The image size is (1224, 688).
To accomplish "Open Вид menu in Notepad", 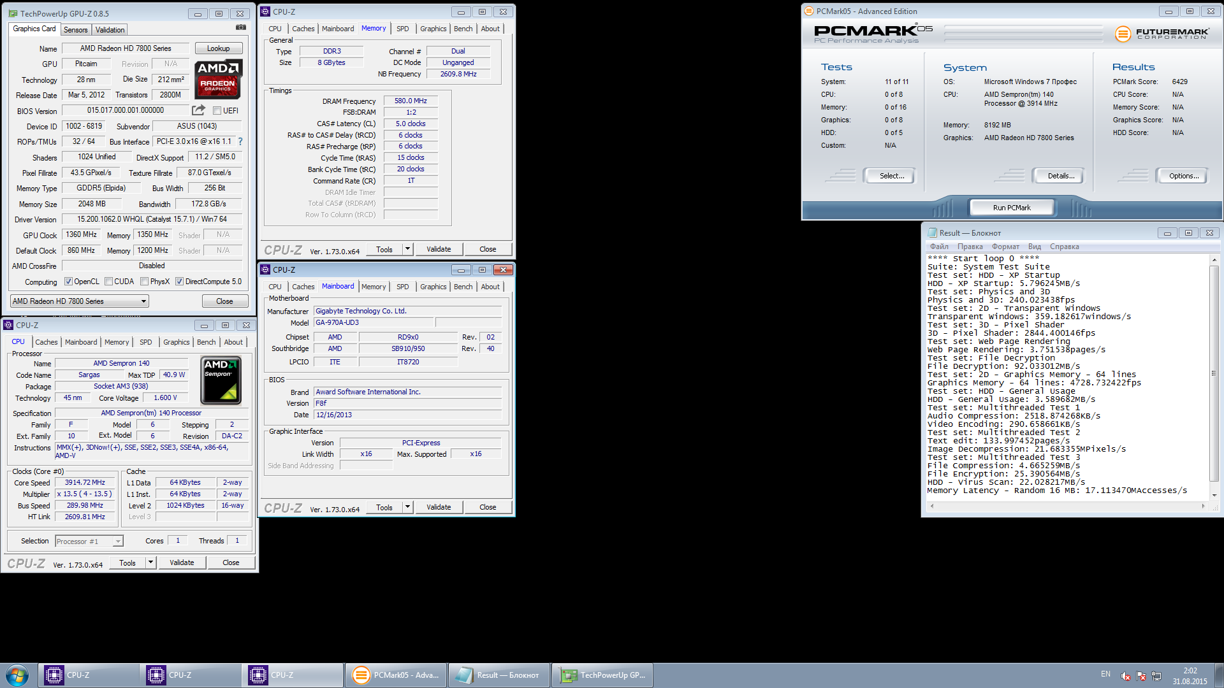I will pyautogui.click(x=1034, y=247).
